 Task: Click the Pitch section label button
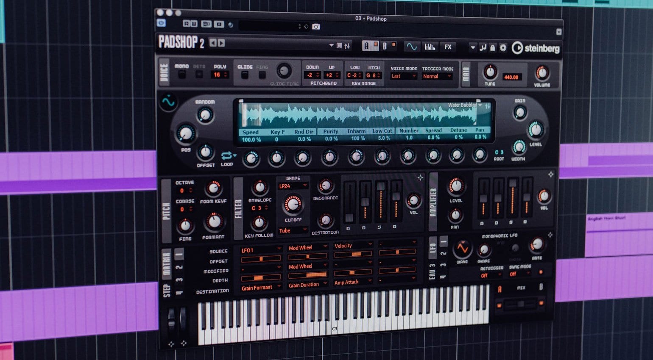[166, 211]
